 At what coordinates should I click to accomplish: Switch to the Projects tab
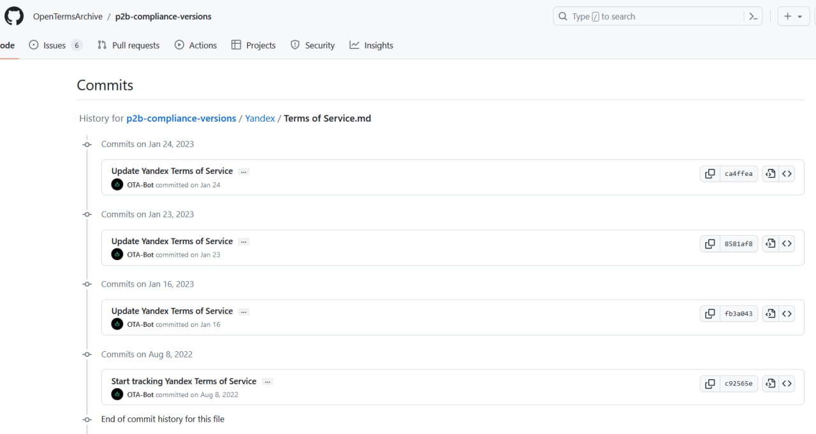pyautogui.click(x=253, y=45)
